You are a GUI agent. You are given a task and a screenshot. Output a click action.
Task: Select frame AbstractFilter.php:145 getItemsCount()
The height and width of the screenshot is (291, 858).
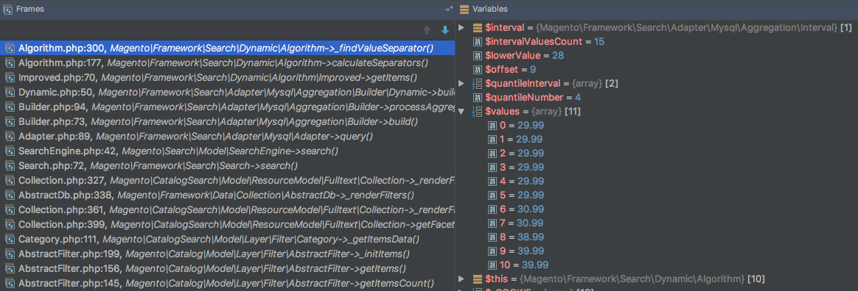(227, 284)
